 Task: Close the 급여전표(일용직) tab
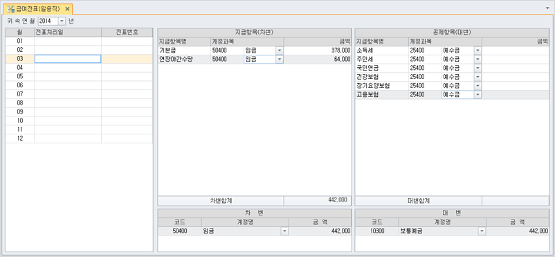pyautogui.click(x=68, y=9)
